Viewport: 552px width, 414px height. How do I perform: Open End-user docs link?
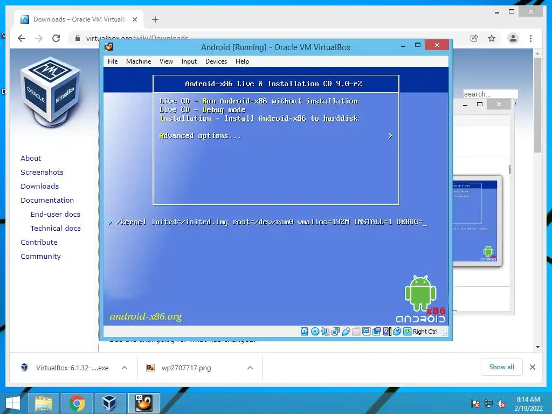pos(56,214)
